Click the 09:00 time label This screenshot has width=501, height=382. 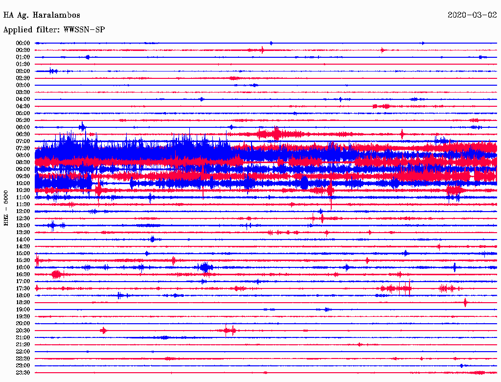(x=23, y=169)
